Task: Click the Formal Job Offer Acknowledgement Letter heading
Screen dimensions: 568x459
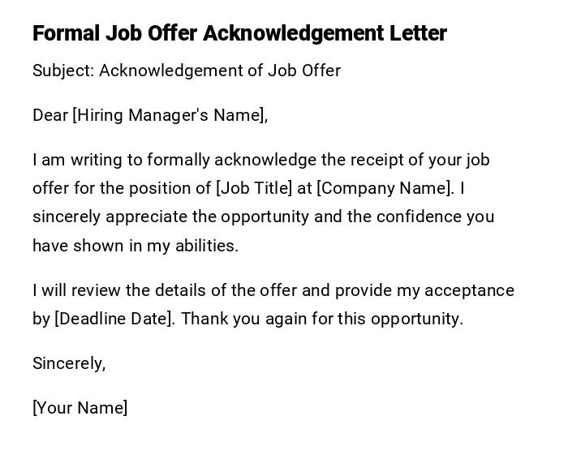Action: coord(239,33)
